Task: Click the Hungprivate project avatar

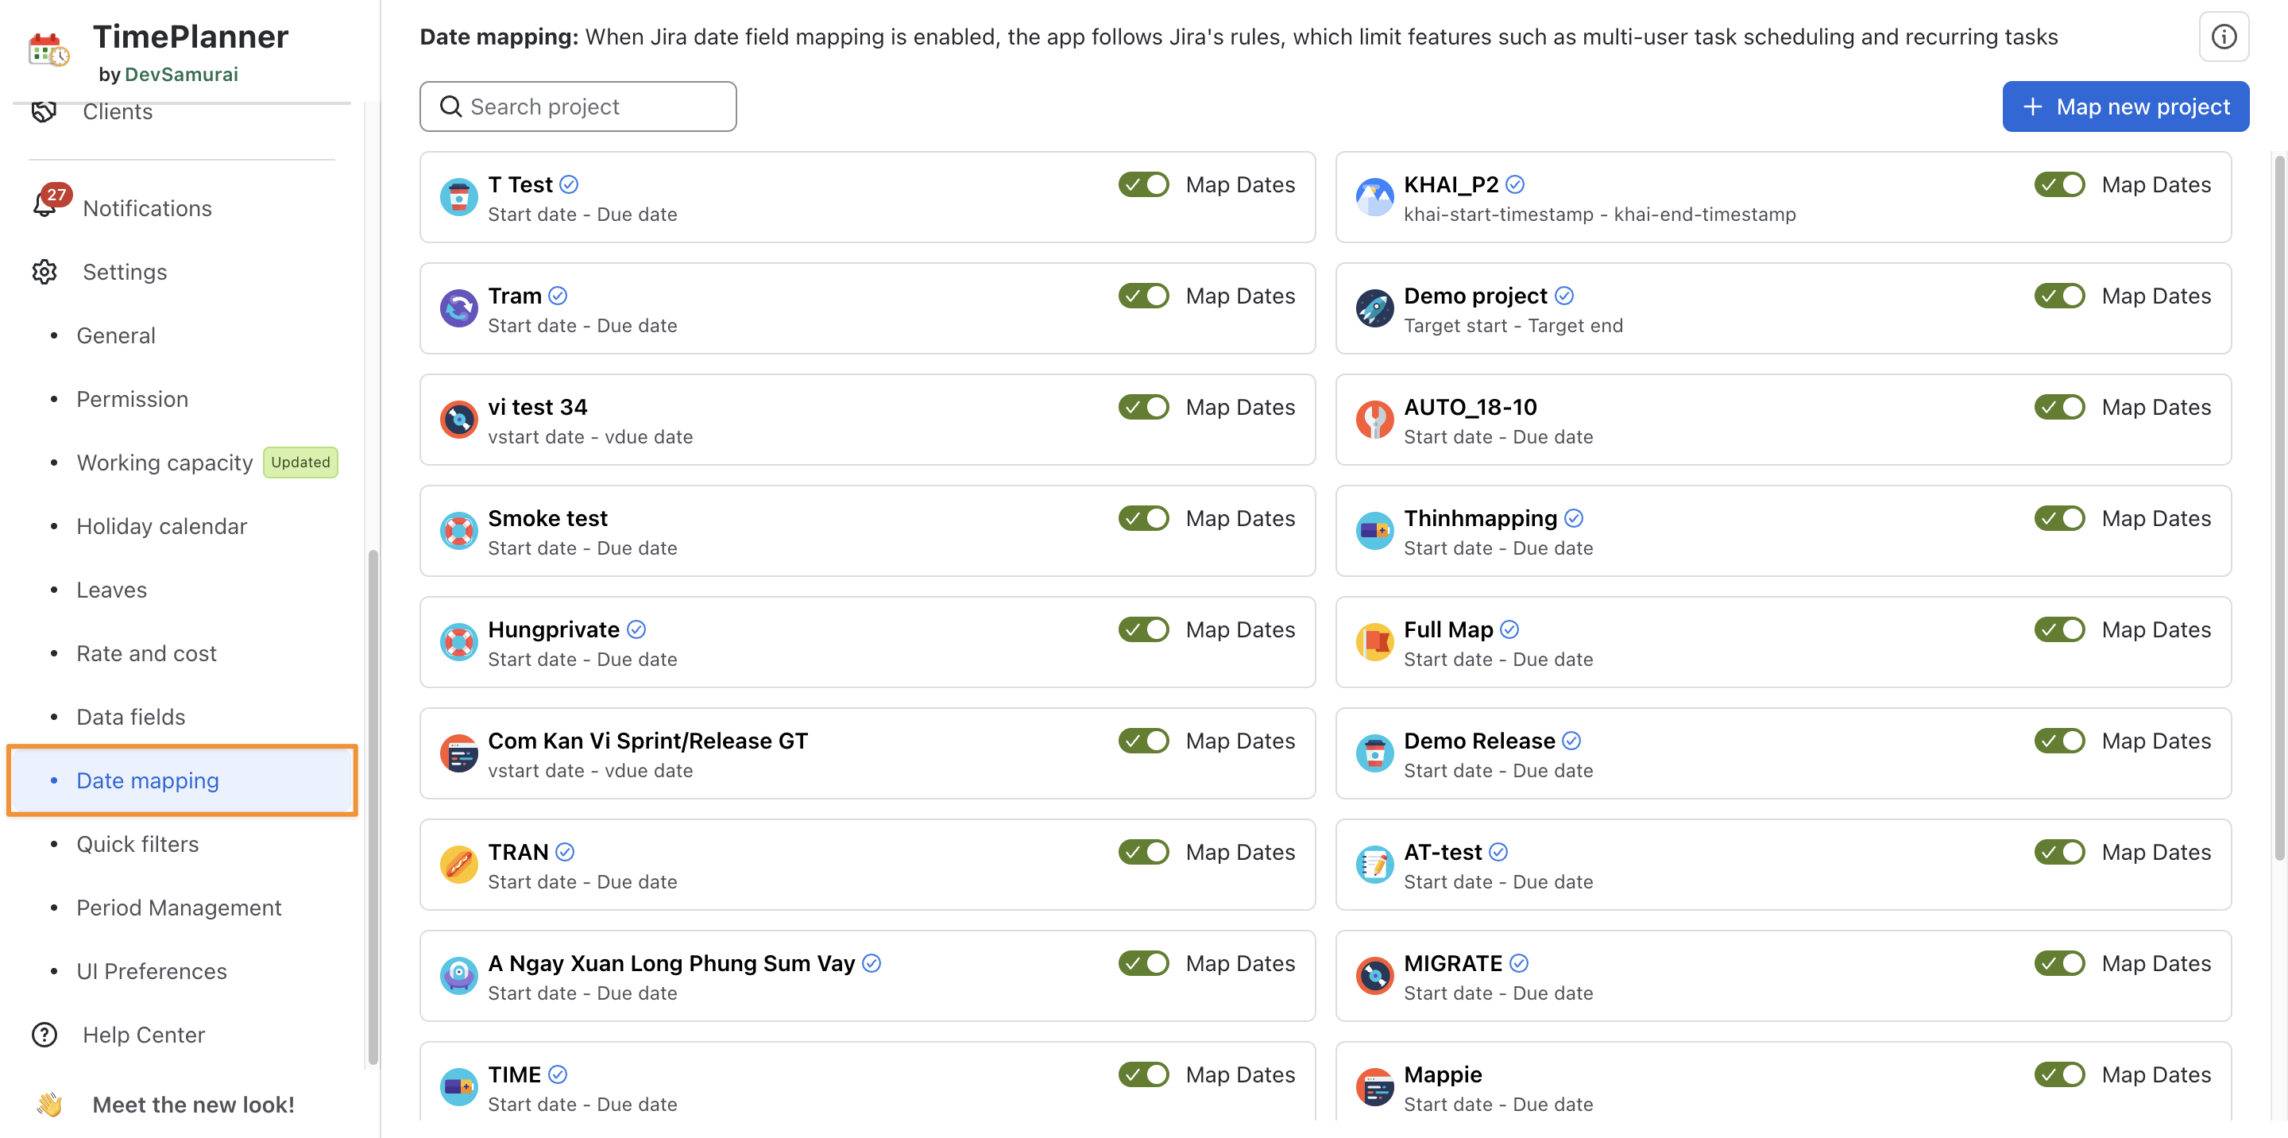Action: (x=459, y=641)
